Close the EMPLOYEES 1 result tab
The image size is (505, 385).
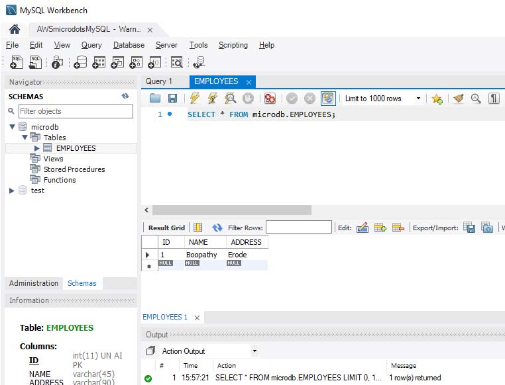[x=197, y=318]
